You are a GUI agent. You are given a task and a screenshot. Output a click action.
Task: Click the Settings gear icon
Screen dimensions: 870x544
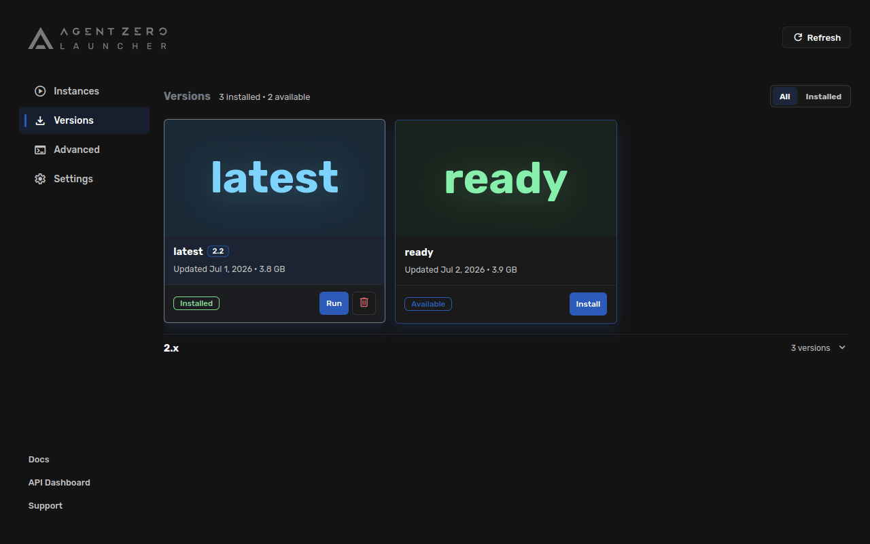coord(40,179)
